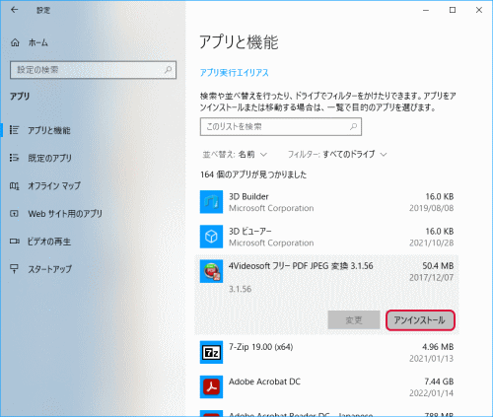Minimize the Settings window
This screenshot has height=417, width=493.
426,10
